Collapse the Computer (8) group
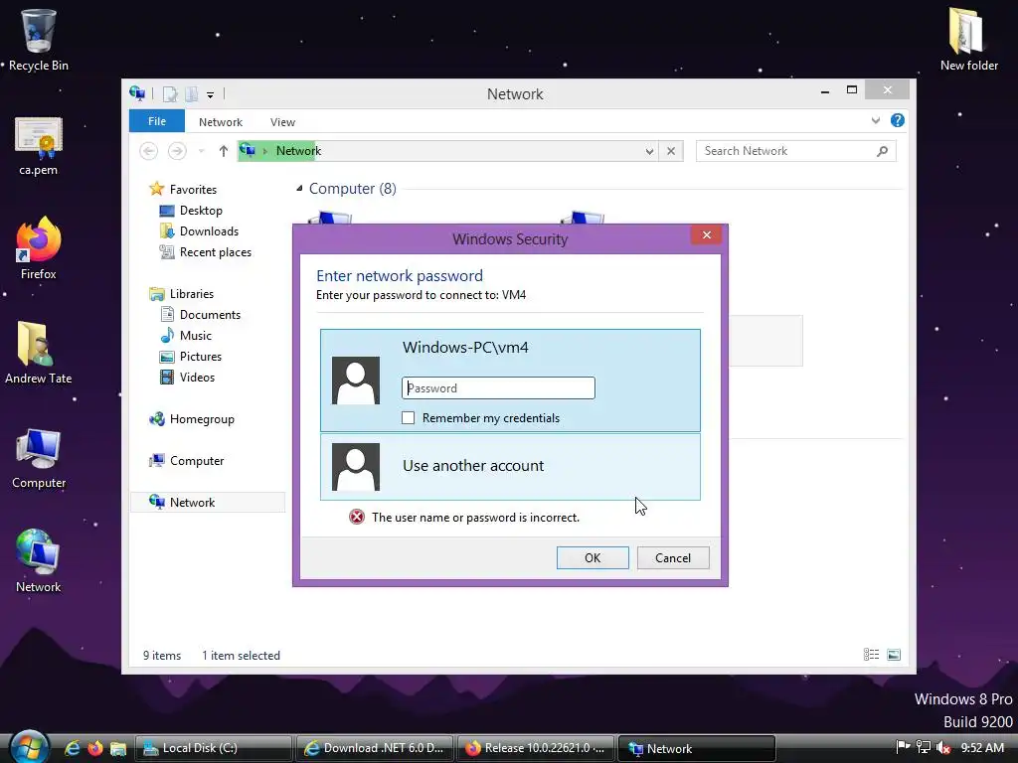 click(299, 189)
